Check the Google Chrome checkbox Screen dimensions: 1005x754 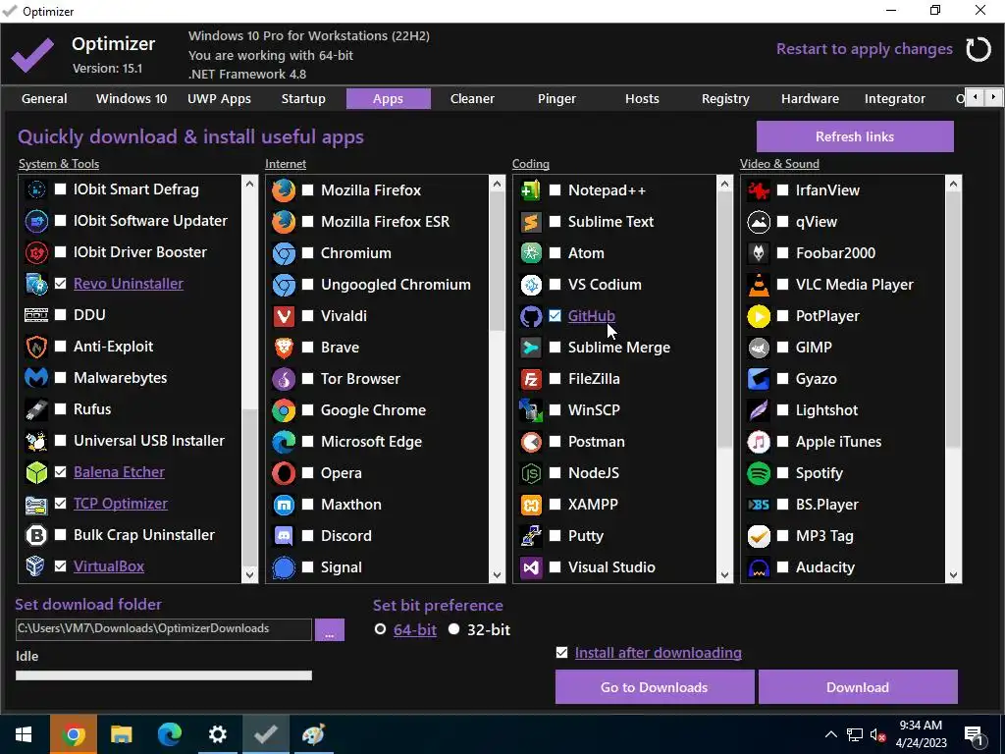coord(307,410)
